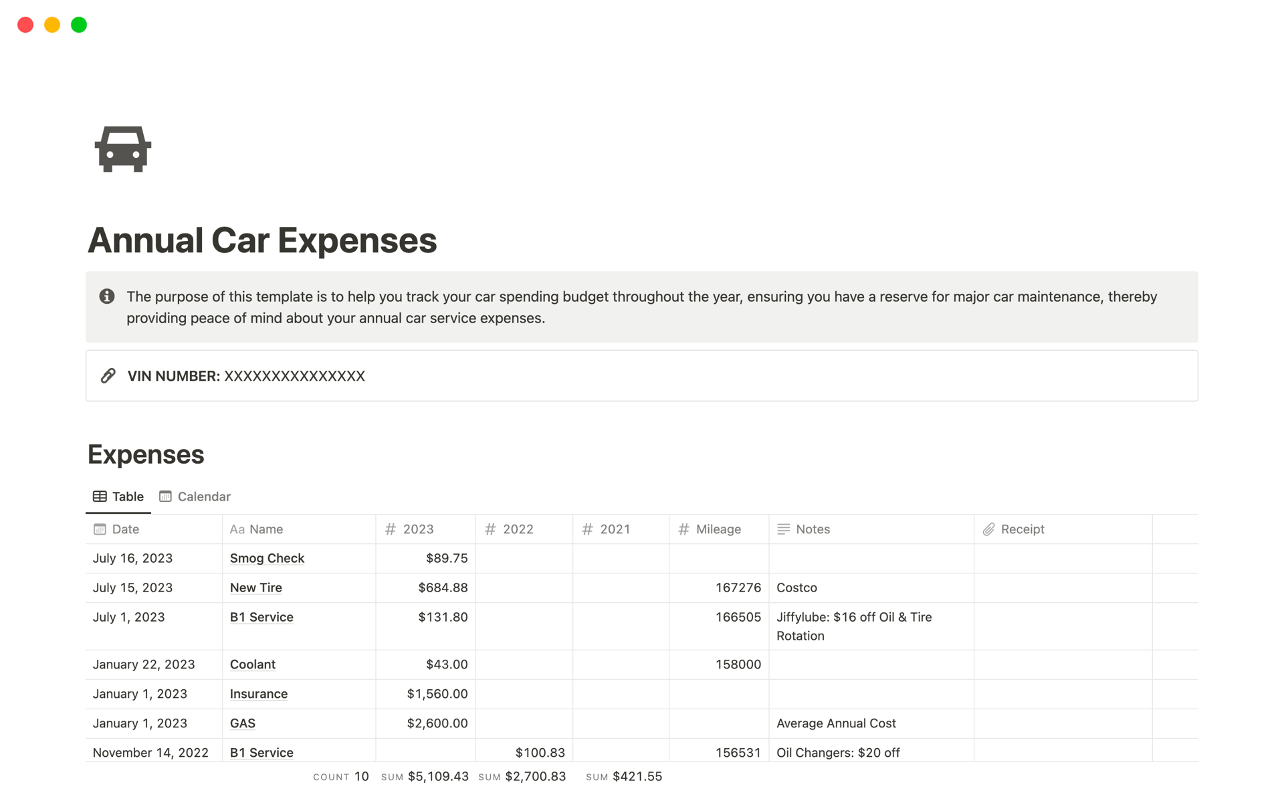The width and height of the screenshot is (1284, 803).
Task: Click the Receipt column paperclip icon
Action: click(x=988, y=529)
